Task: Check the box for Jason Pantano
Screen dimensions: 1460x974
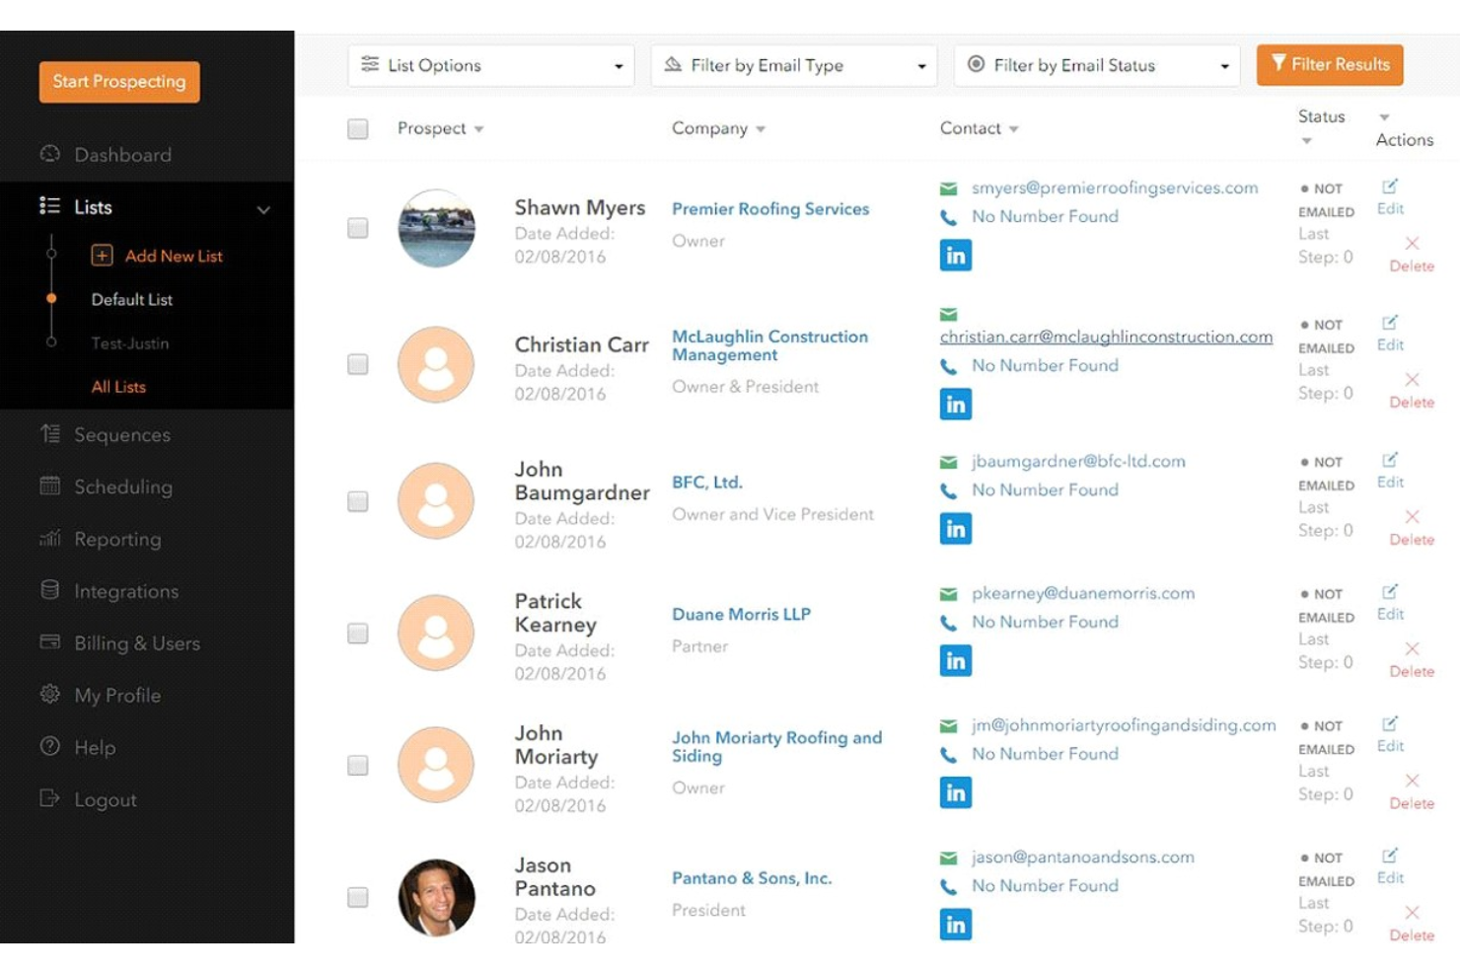Action: (357, 897)
